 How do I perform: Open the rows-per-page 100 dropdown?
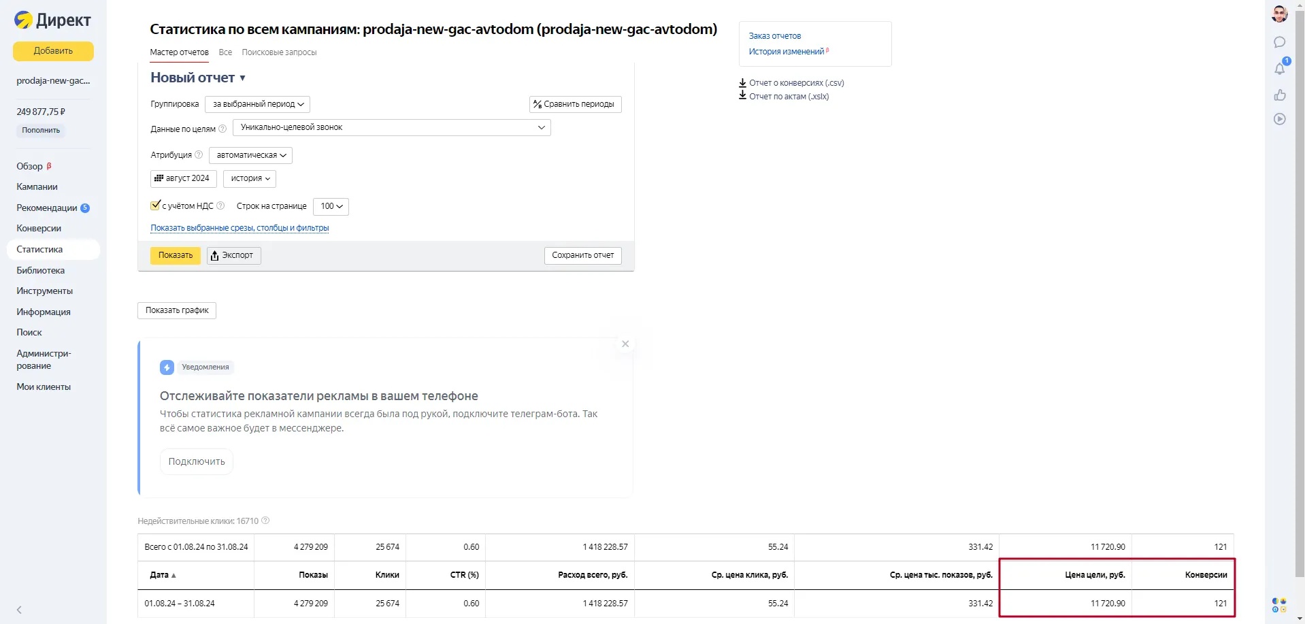pyautogui.click(x=331, y=206)
